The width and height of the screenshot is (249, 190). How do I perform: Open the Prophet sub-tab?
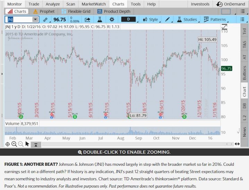pyautogui.click(x=44, y=11)
